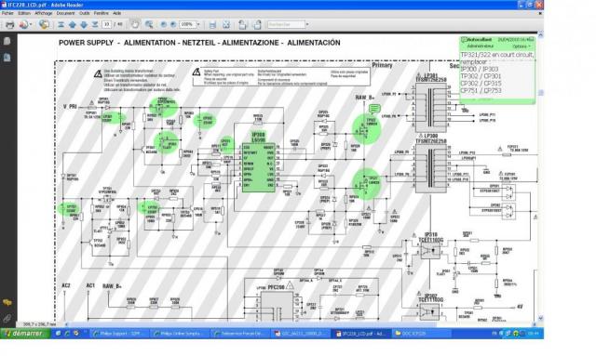Expand the zoom percentage dropdown arrow
The width and height of the screenshot is (596, 356).
198,25
